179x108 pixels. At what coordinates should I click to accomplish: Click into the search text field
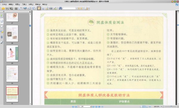coord(69,8)
